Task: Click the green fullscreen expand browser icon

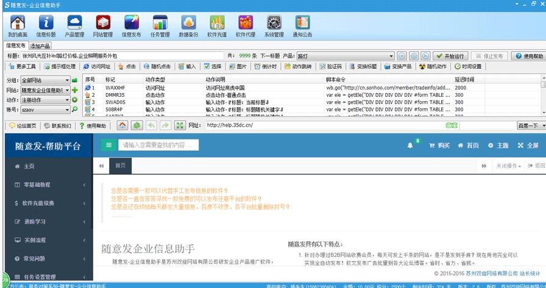Action: [180, 125]
